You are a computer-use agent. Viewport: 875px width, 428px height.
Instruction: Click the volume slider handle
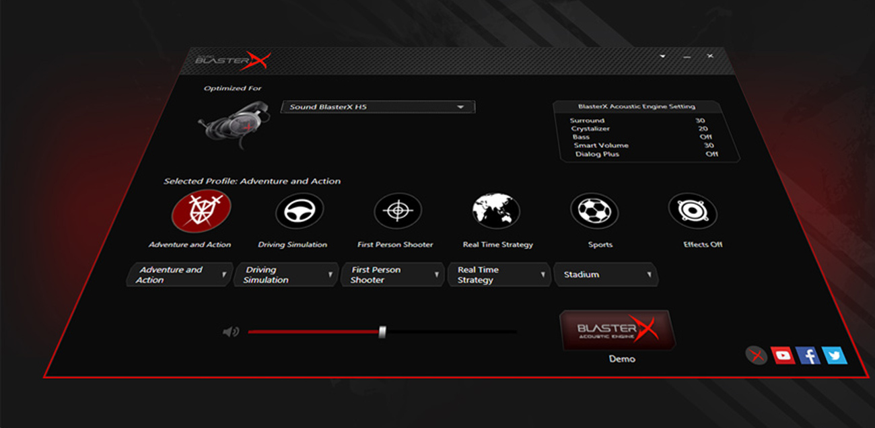[x=382, y=332]
